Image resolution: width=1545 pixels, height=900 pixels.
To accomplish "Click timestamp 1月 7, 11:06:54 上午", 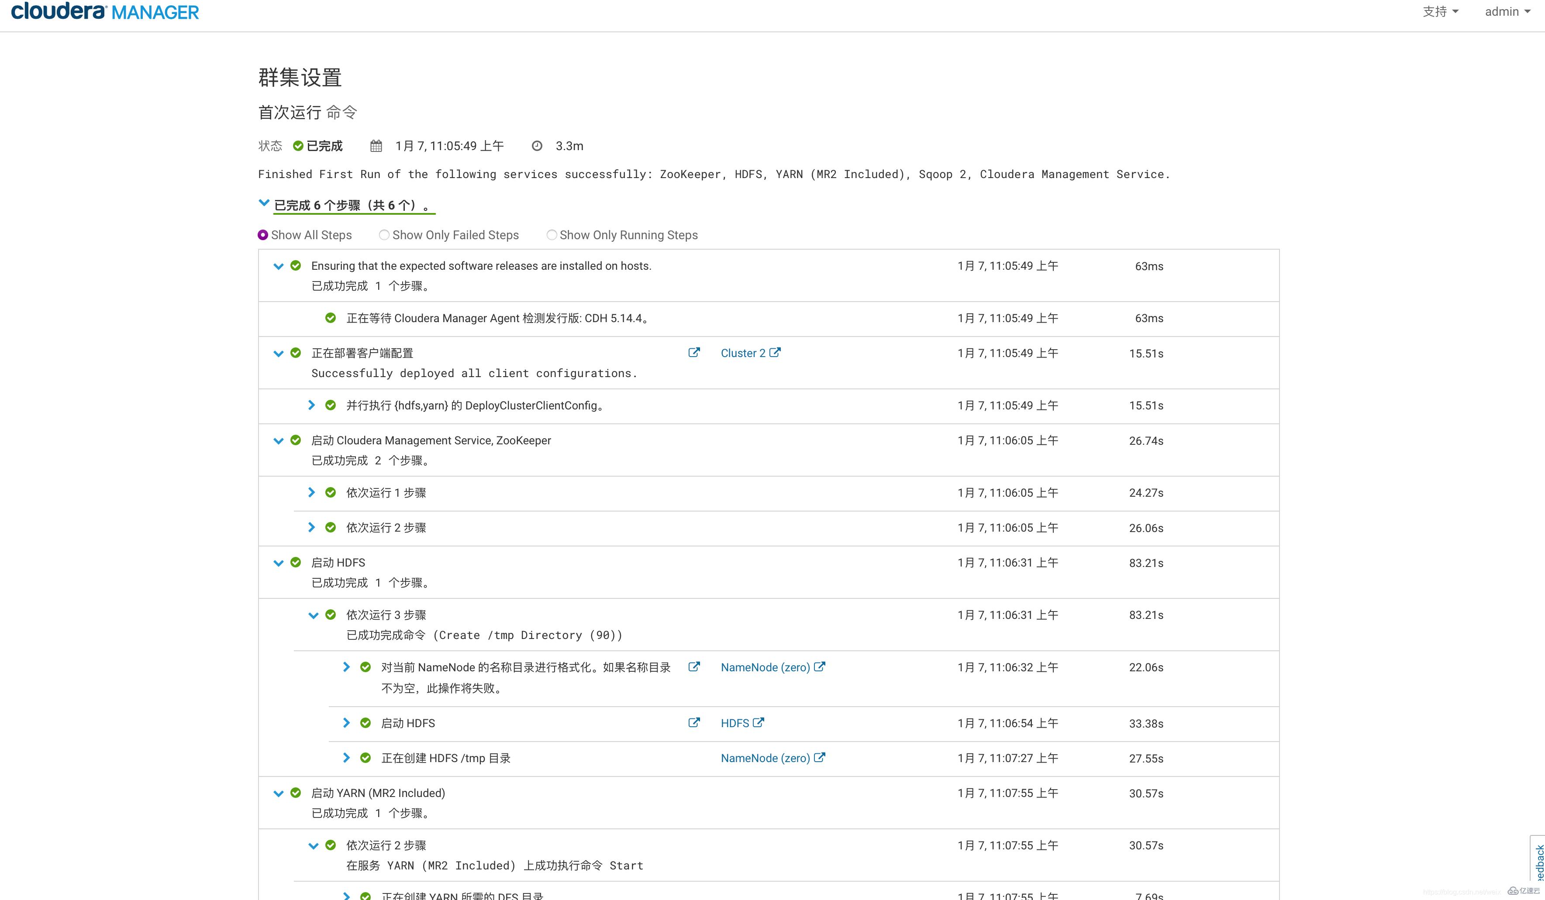I will click(x=1008, y=724).
